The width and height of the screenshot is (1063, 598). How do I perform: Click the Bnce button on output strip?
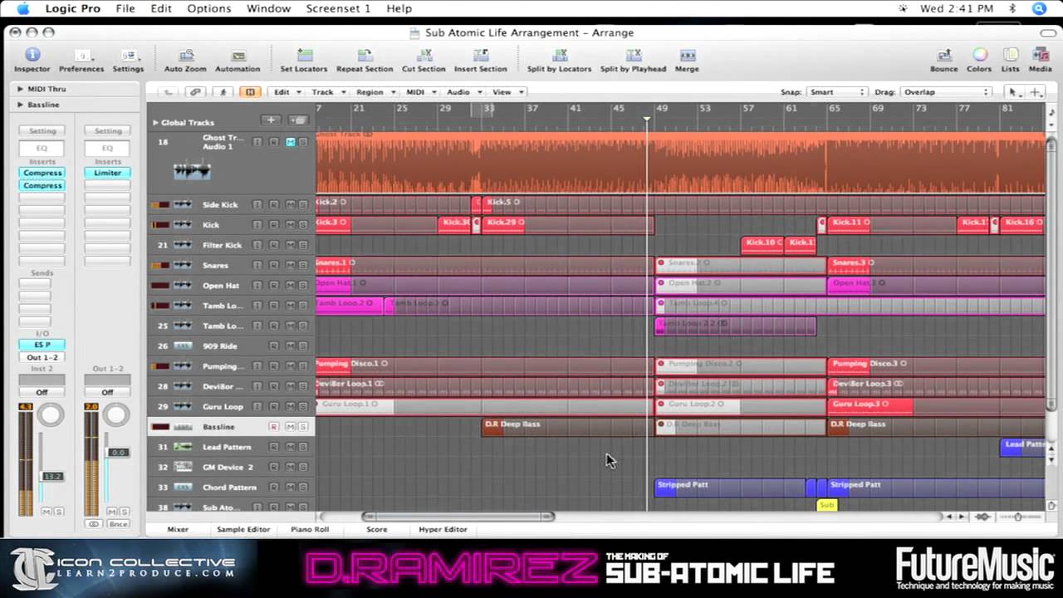click(x=118, y=524)
